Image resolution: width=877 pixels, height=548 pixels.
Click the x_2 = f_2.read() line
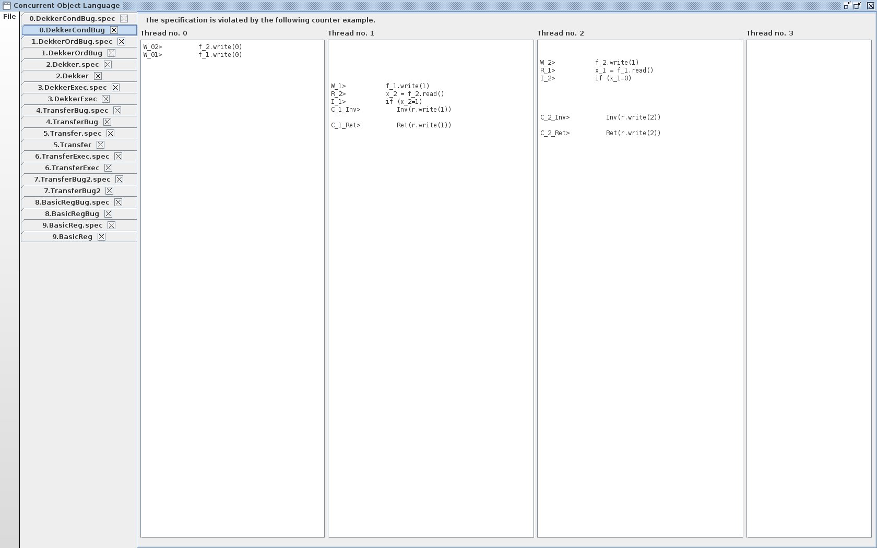[415, 94]
